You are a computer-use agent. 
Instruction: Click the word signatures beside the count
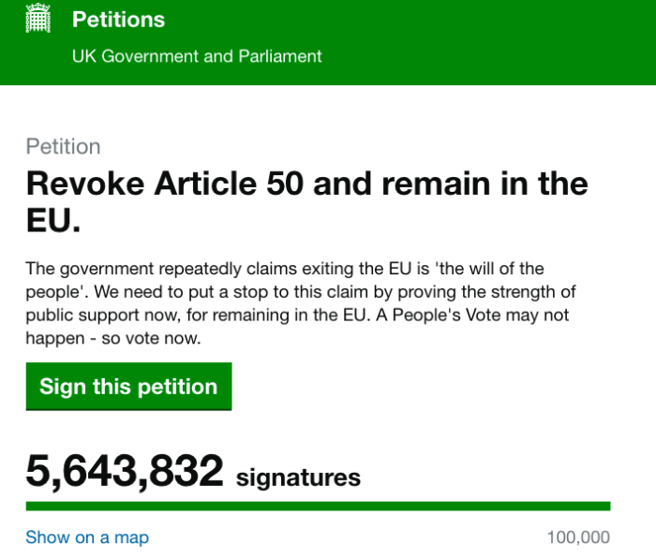click(x=298, y=478)
